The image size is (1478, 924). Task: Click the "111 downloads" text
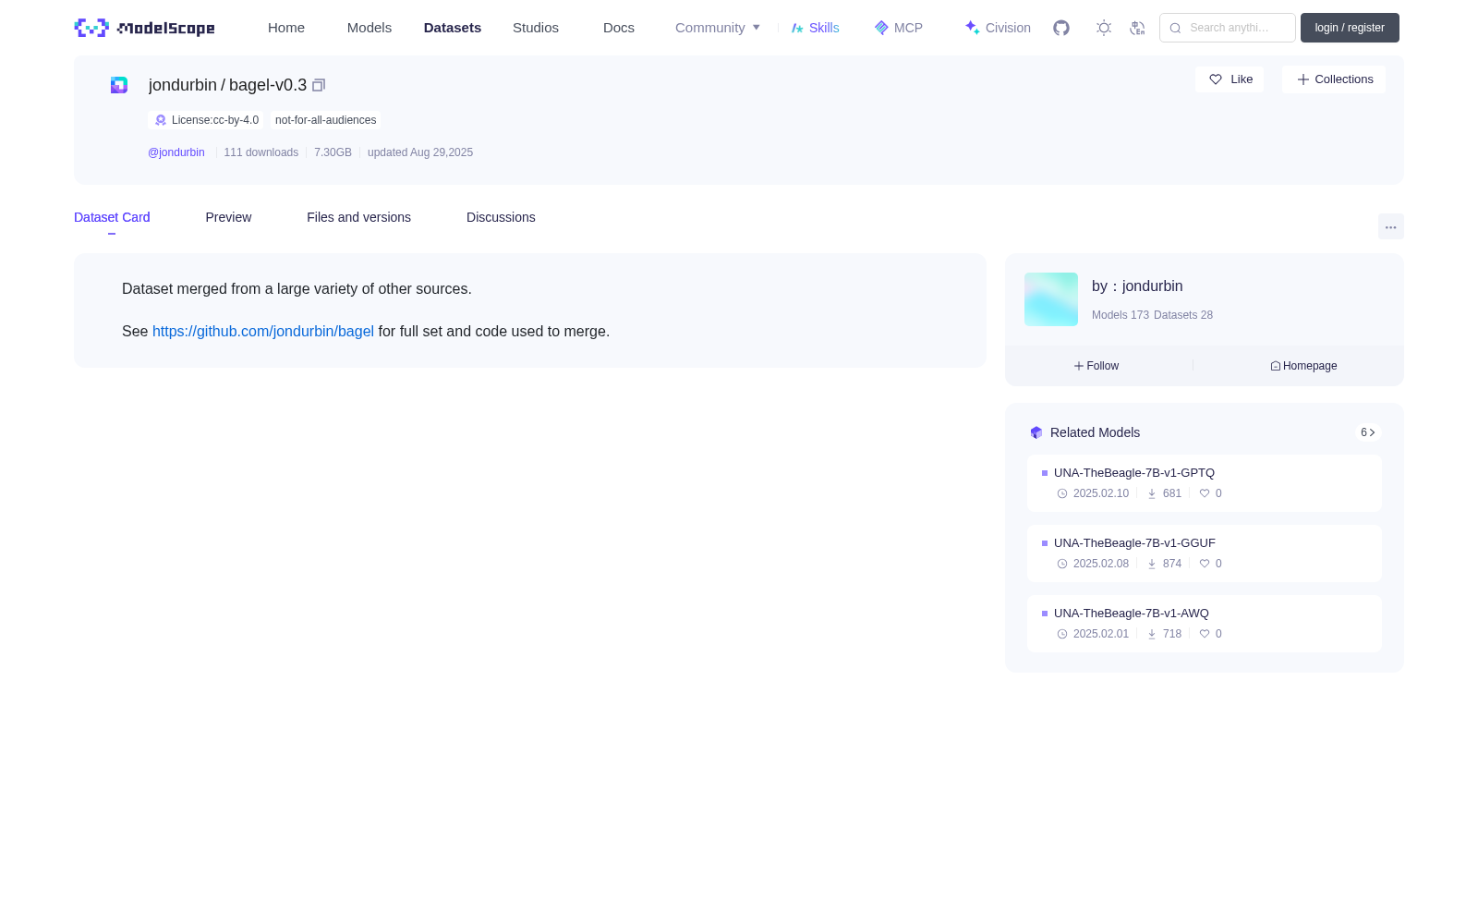[x=261, y=152]
